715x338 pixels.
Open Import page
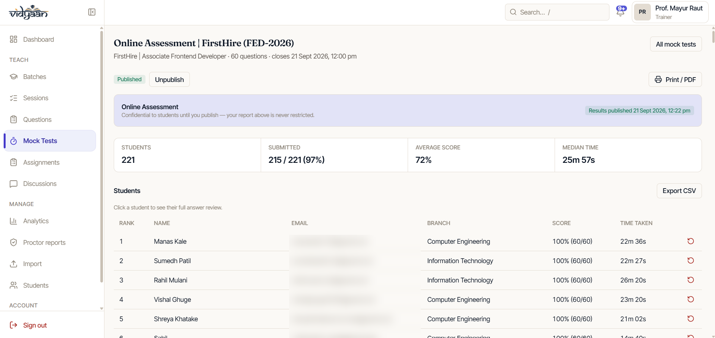50,264
